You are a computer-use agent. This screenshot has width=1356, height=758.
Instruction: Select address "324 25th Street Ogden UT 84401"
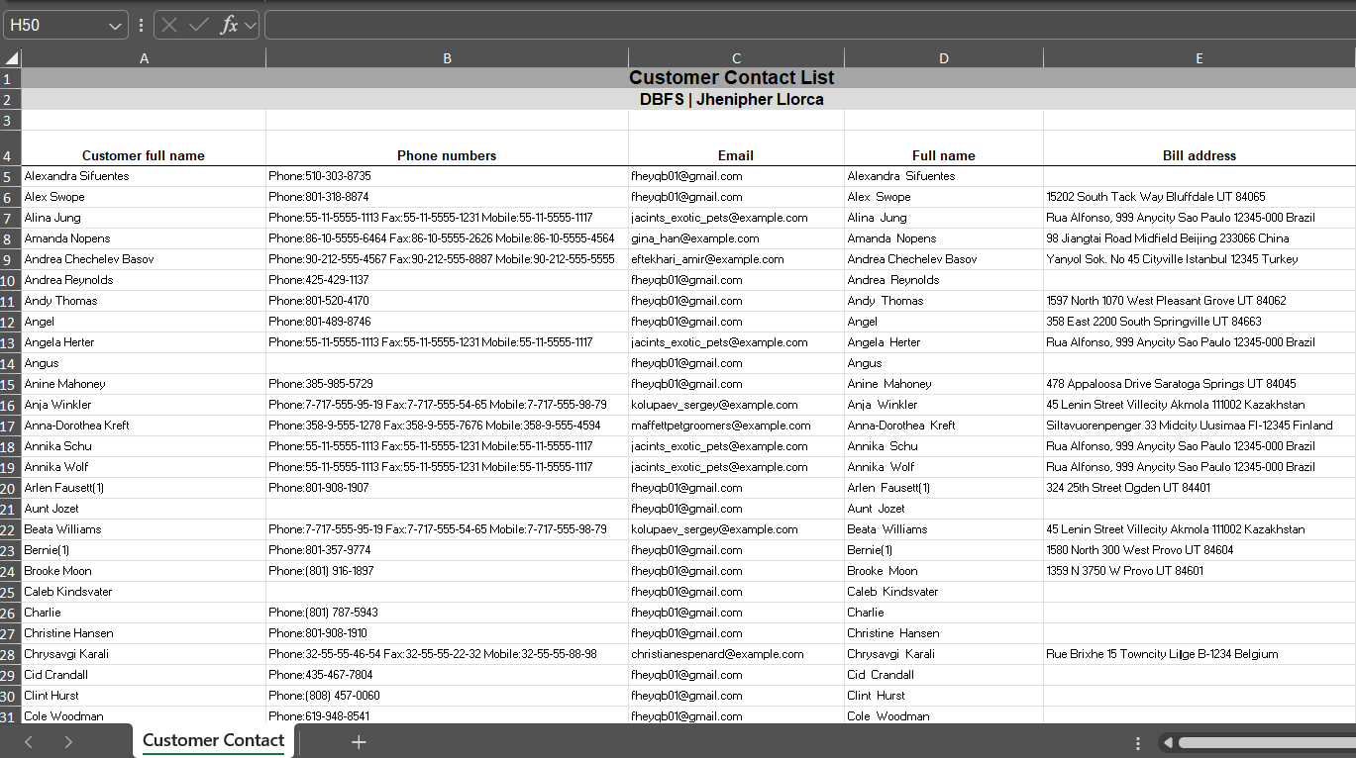tap(1200, 488)
